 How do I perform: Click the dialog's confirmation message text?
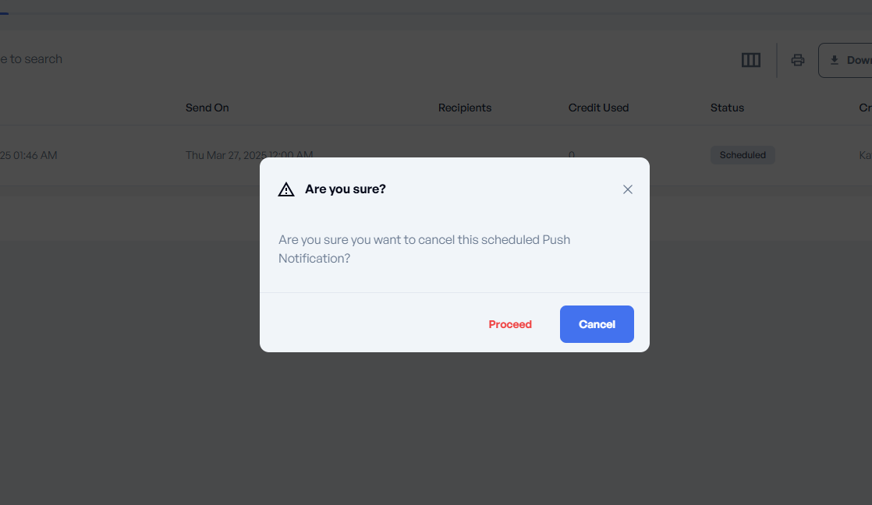click(424, 249)
